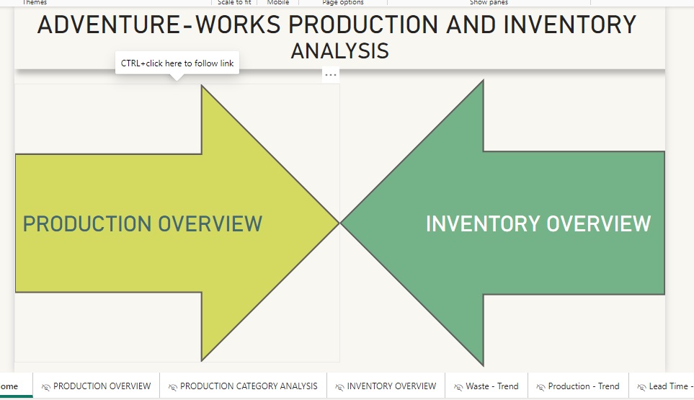Toggle hidden-eye icon on Production - Trend tab

point(541,387)
